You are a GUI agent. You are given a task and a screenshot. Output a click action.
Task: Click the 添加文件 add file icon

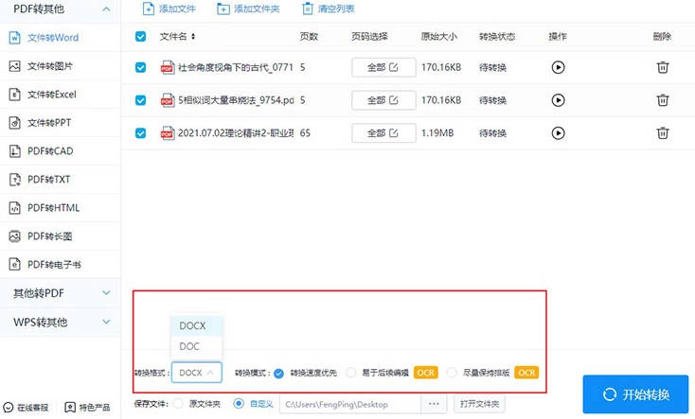pyautogui.click(x=148, y=9)
